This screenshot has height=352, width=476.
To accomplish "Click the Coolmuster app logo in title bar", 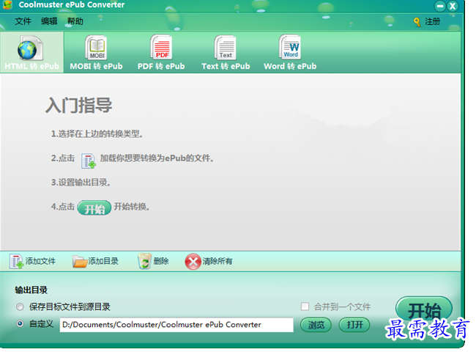I will (7, 4).
